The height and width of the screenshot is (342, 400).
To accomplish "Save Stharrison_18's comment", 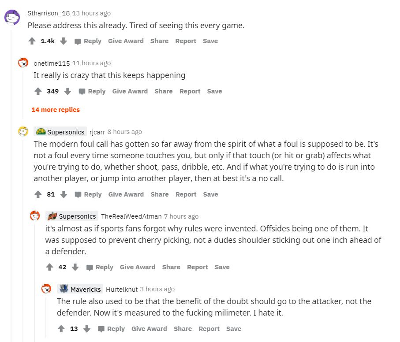I will [x=210, y=41].
